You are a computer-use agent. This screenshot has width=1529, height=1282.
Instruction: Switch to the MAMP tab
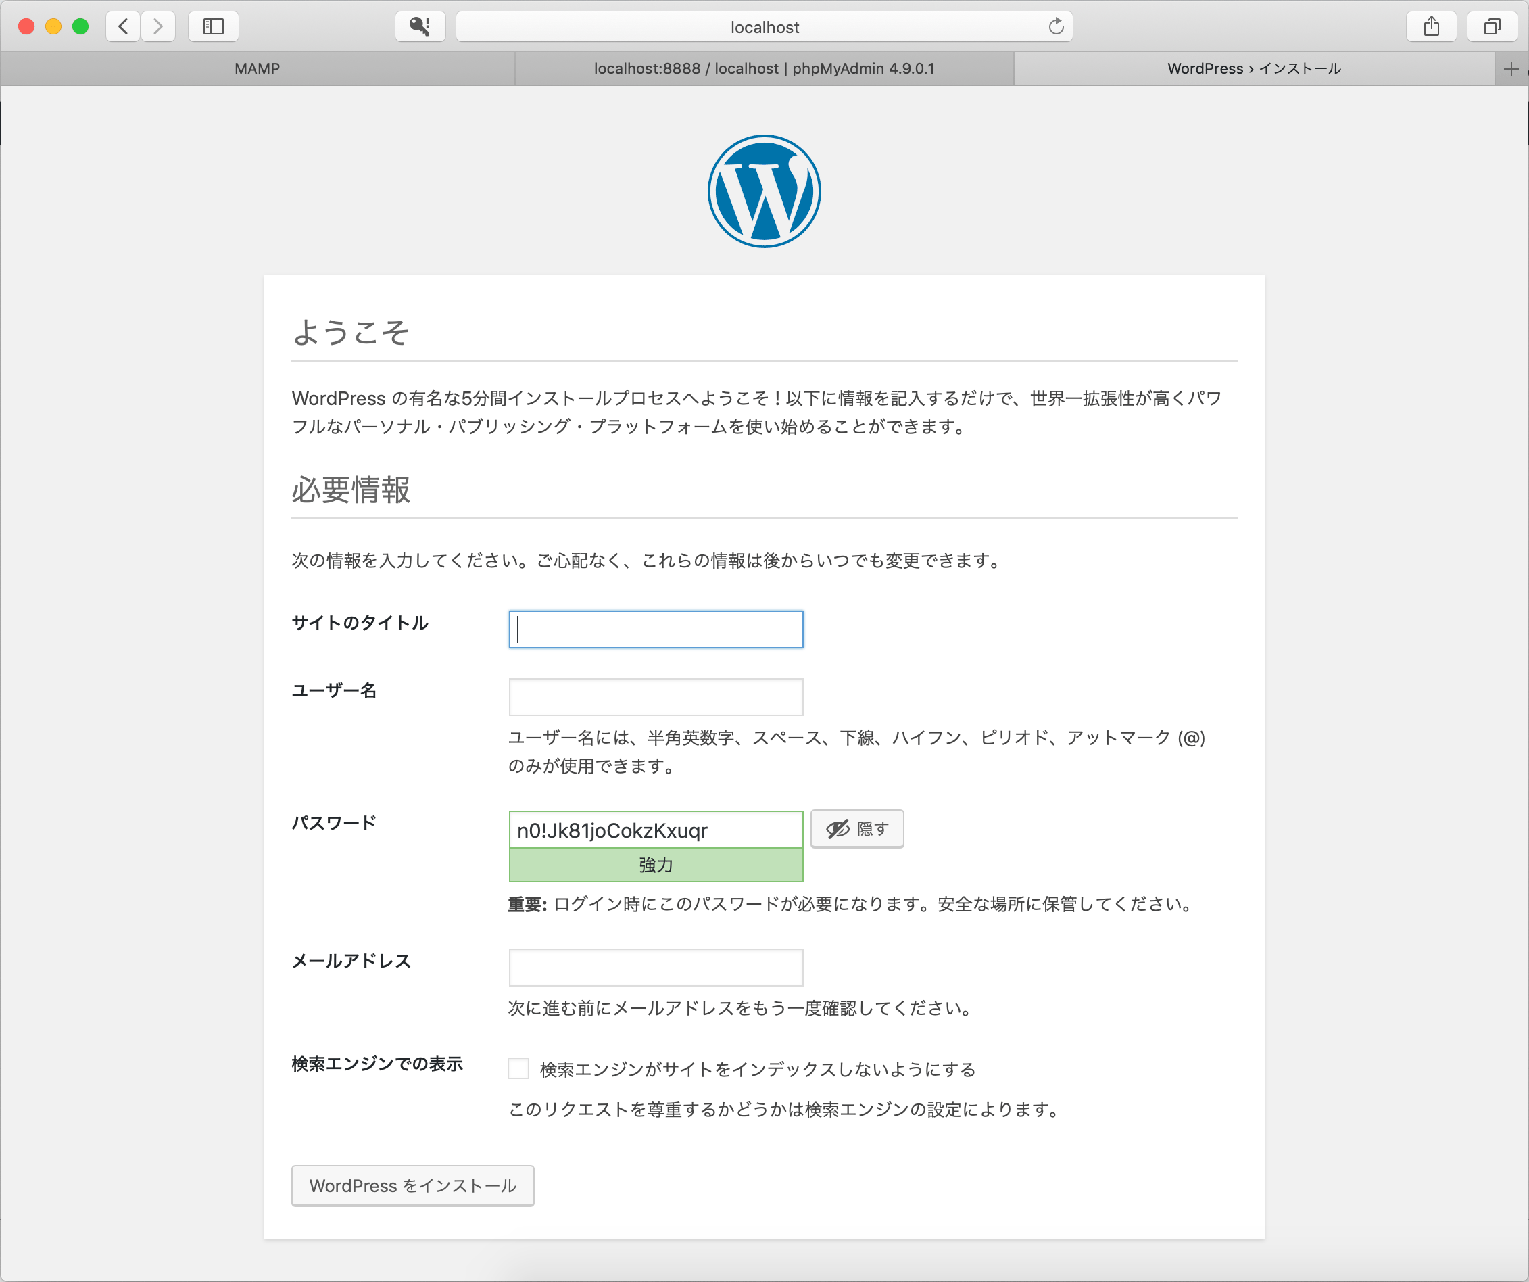pyautogui.click(x=257, y=68)
